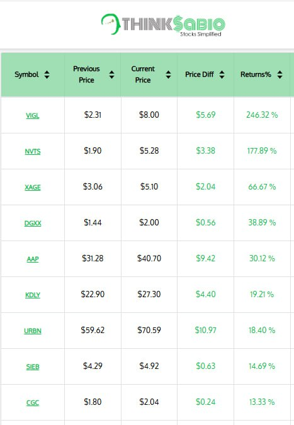The image size is (294, 425).
Task: Select the Symbol column header text
Action: [x=26, y=74]
